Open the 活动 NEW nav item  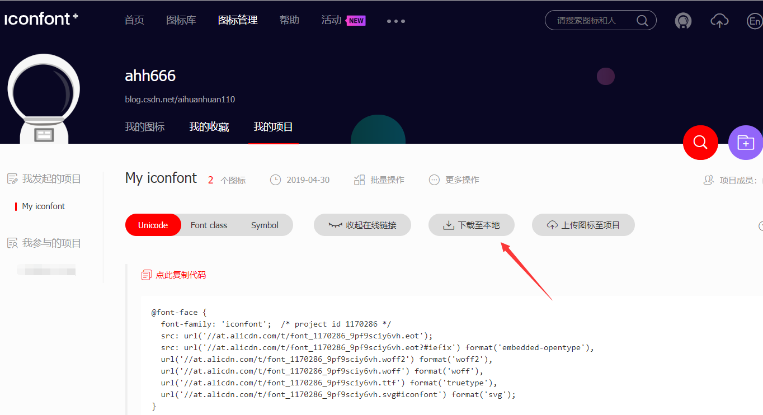point(343,20)
